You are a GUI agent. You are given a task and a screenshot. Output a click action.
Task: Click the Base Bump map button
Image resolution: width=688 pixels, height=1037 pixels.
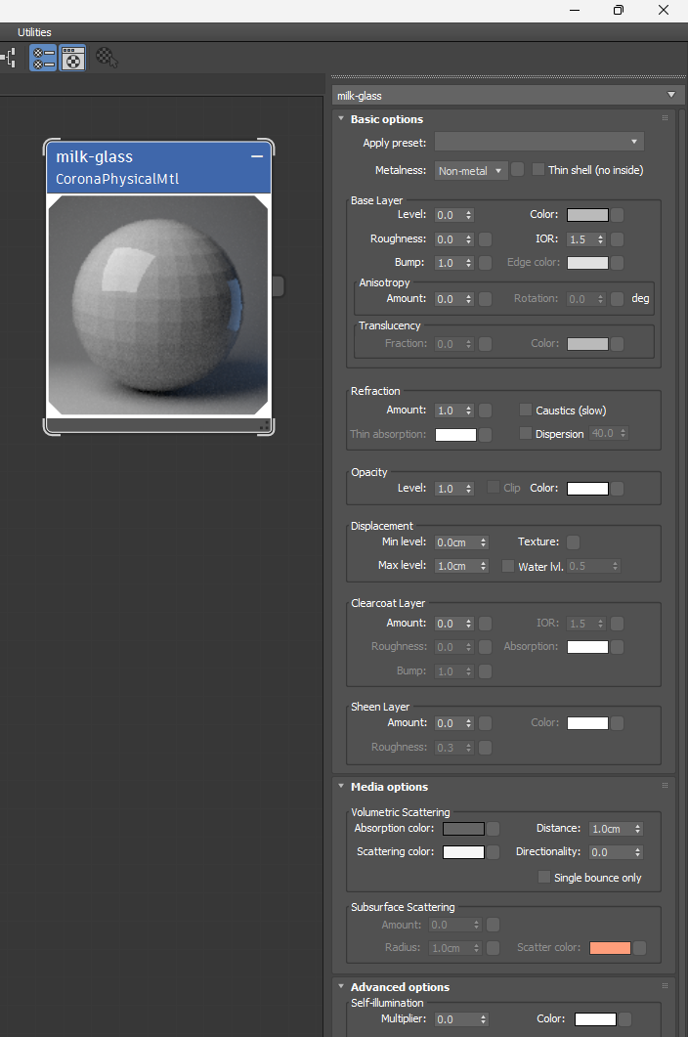point(485,263)
